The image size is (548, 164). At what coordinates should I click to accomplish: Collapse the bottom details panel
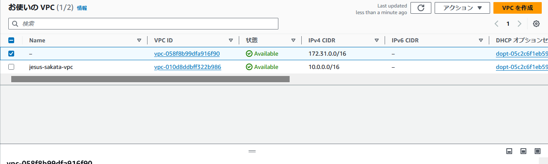pyautogui.click(x=509, y=151)
